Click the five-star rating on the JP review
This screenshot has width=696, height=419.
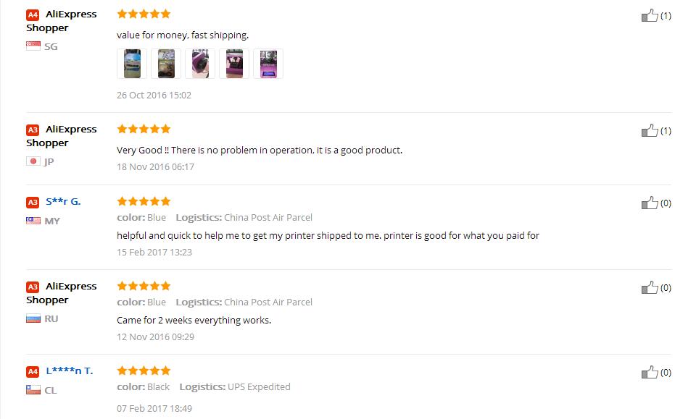144,129
